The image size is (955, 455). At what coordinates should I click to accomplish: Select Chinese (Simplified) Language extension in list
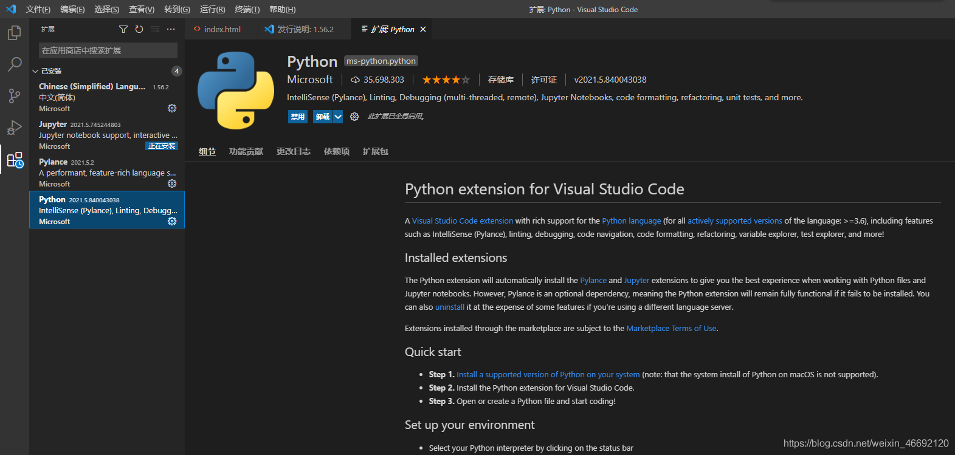pos(107,97)
